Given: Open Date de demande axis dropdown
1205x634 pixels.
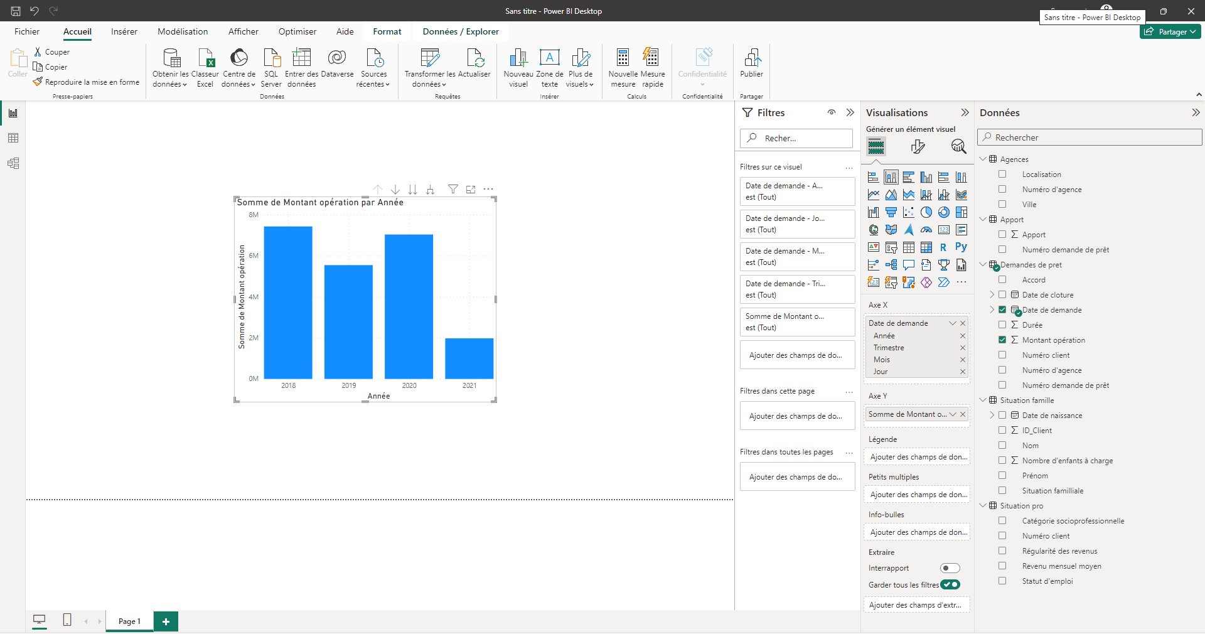Looking at the screenshot, I should point(953,323).
